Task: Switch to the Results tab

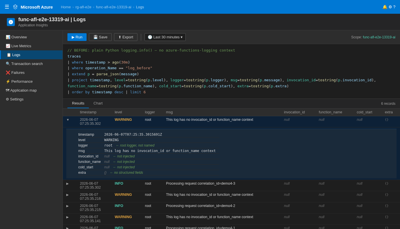Action: pyautogui.click(x=78, y=103)
